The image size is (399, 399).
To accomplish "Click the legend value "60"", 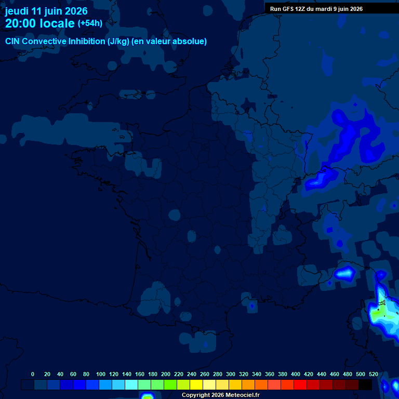I will point(73,374).
